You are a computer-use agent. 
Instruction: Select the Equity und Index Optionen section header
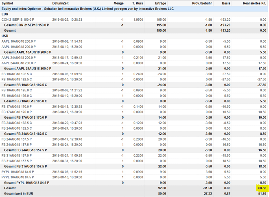[87, 9]
